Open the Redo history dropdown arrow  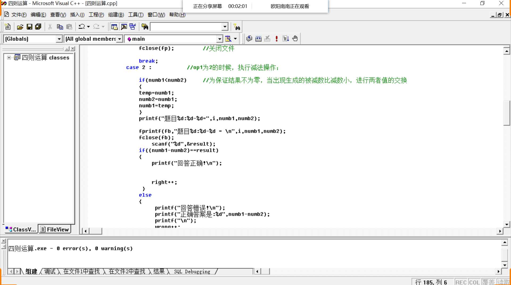pos(103,27)
